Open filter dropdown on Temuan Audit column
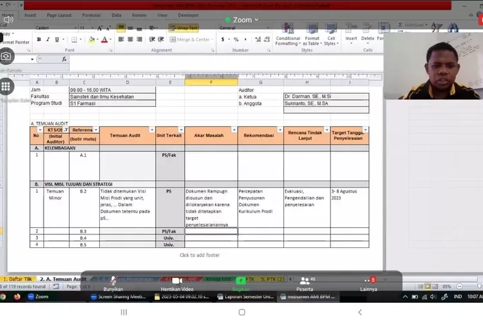 click(151, 130)
